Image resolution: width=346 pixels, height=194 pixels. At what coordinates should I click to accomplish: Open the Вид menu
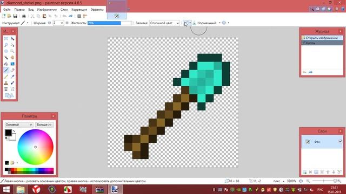(31, 10)
